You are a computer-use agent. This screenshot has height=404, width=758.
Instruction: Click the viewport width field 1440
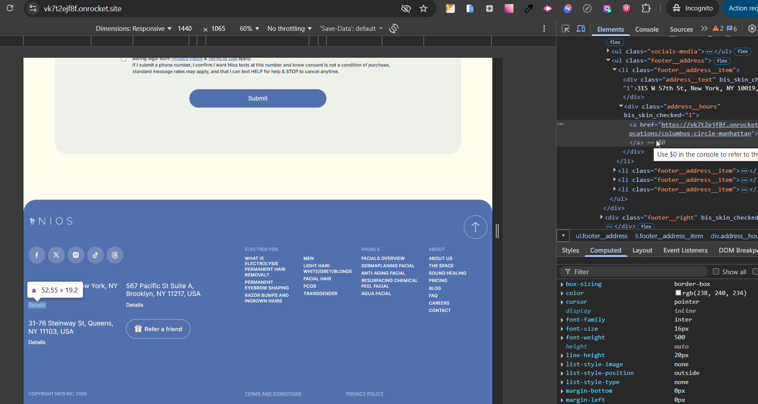coord(185,29)
